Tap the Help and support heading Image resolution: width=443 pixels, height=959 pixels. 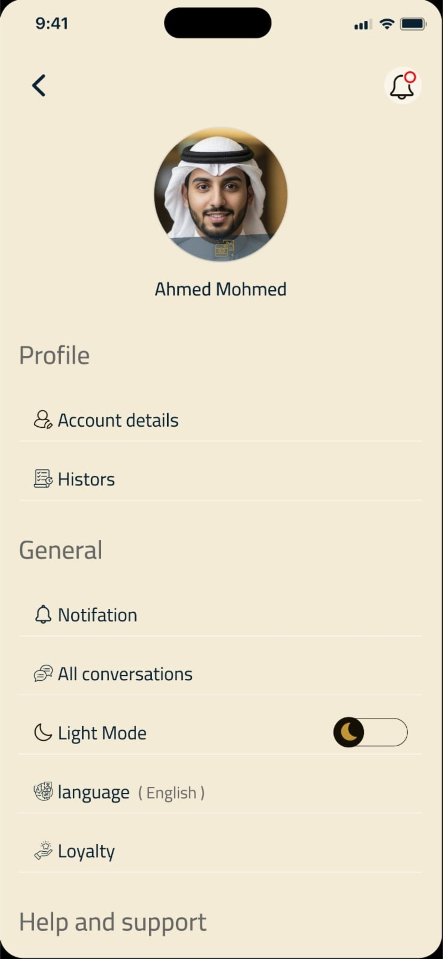113,922
